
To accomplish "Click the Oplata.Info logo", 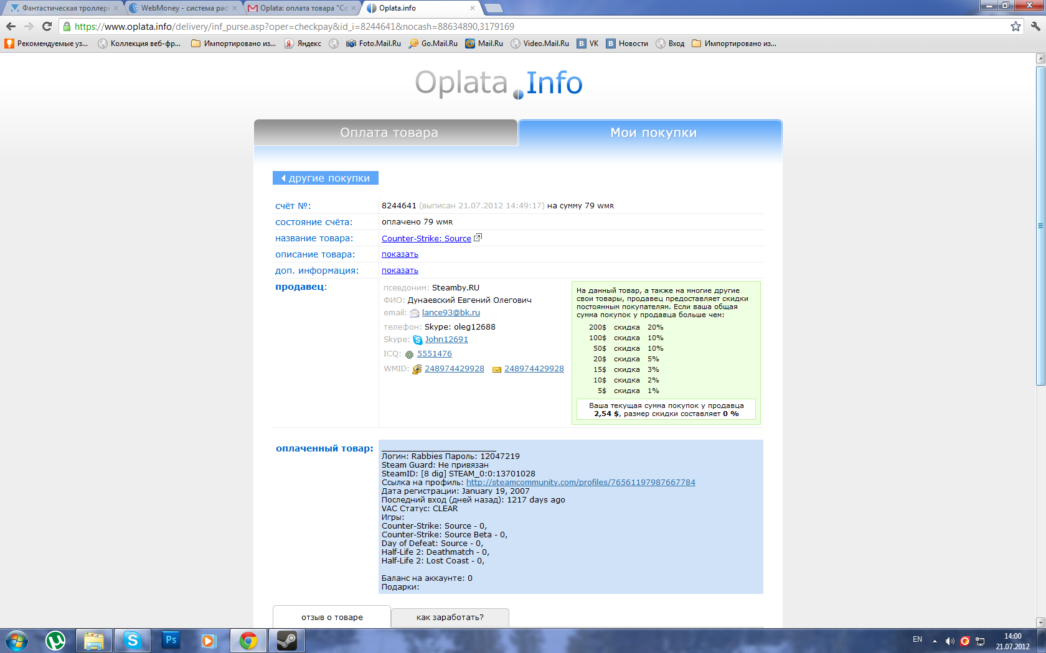I will 499,83.
